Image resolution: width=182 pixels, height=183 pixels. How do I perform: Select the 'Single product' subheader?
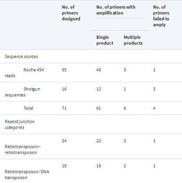105,40
